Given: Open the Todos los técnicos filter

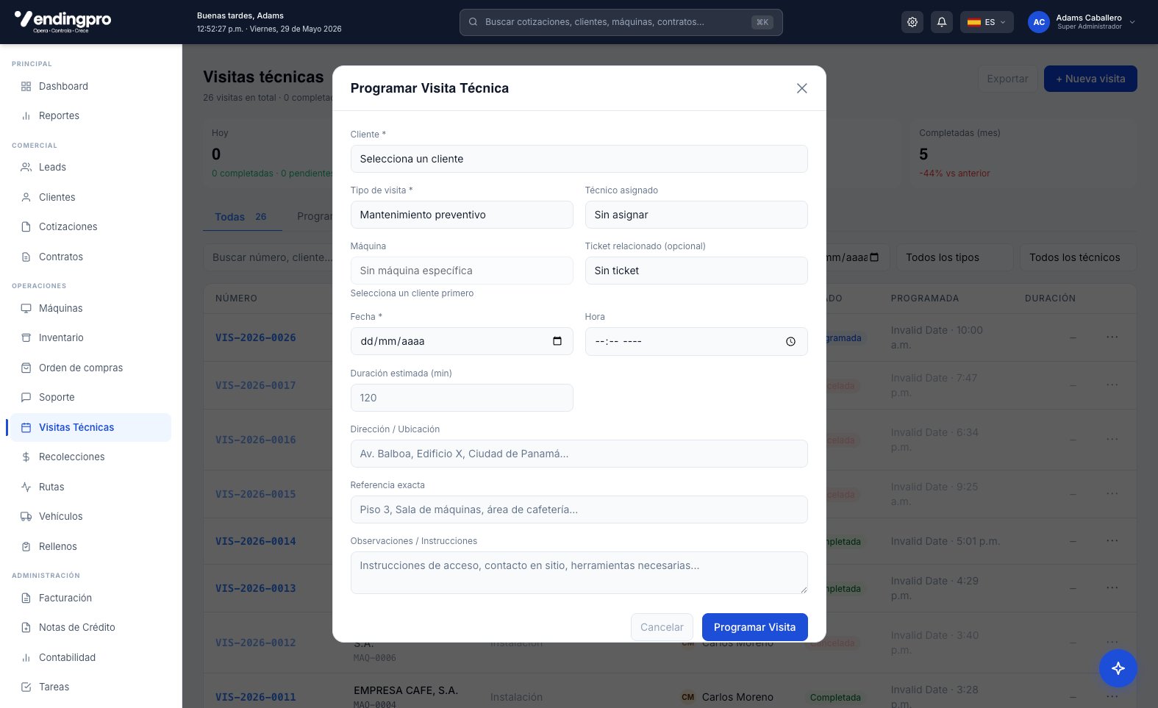Looking at the screenshot, I should point(1078,257).
